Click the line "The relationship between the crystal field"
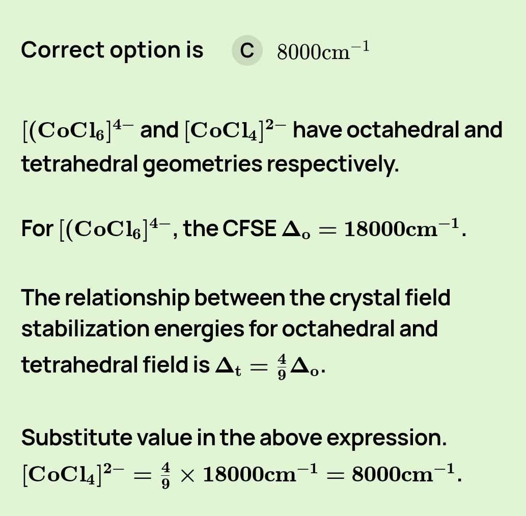 coord(235,298)
